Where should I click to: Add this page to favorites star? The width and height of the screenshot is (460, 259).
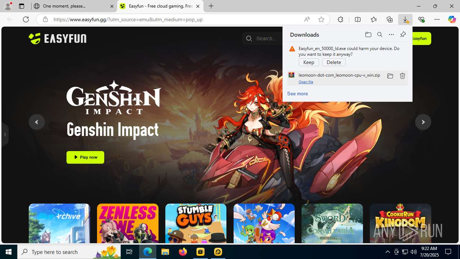point(321,19)
